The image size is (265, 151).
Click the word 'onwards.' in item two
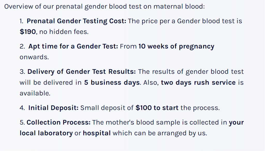click(34, 57)
